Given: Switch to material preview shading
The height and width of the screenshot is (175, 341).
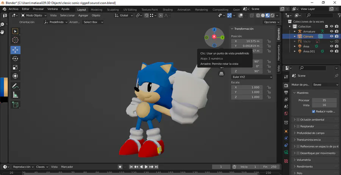Looking at the screenshot, I should coord(268,15).
